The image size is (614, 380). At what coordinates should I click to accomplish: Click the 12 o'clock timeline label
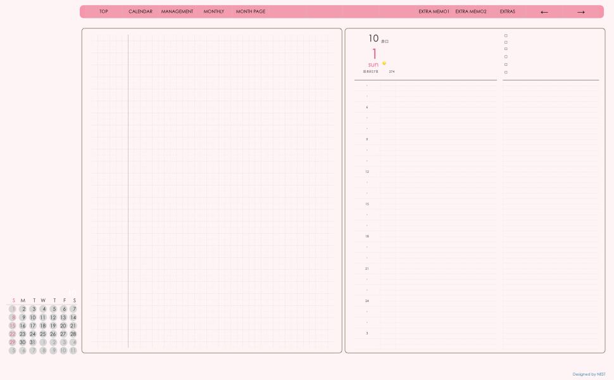coord(367,172)
